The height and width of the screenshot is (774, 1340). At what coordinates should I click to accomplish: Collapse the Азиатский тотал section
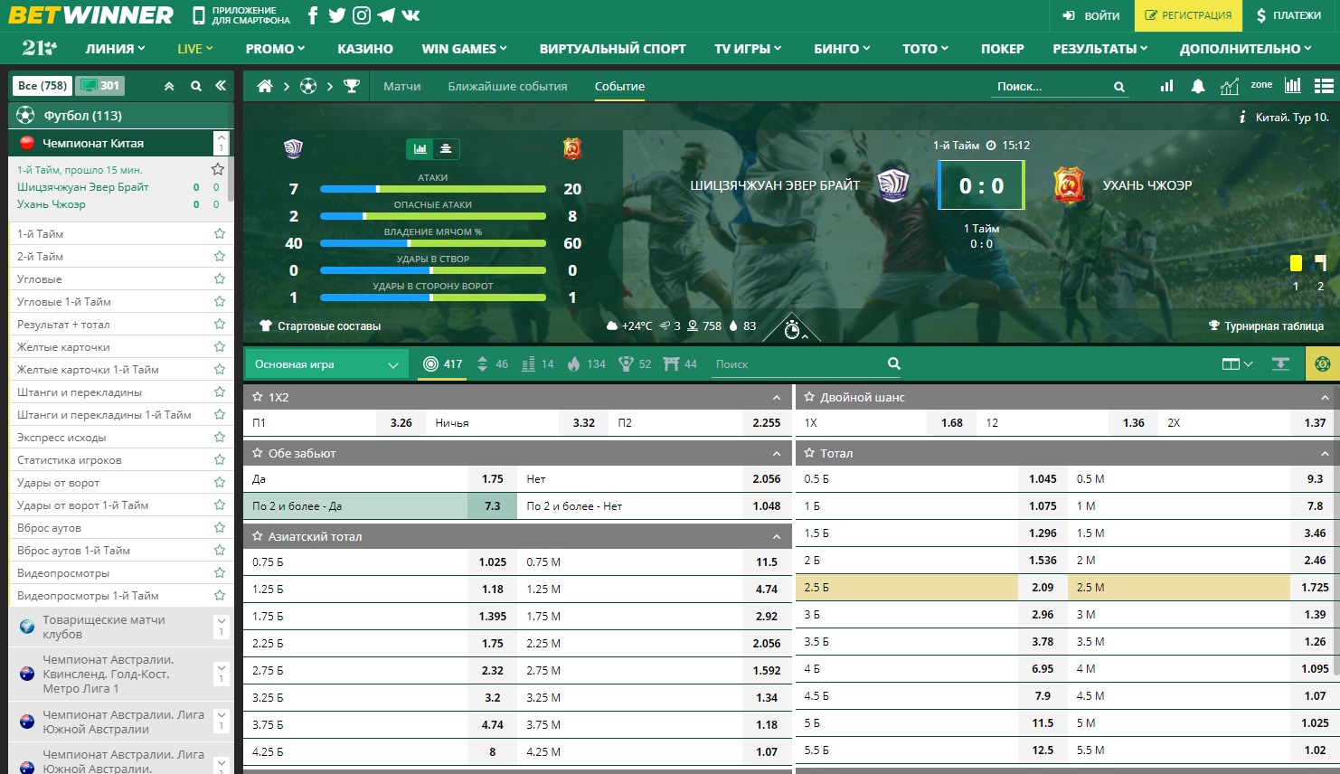(776, 537)
